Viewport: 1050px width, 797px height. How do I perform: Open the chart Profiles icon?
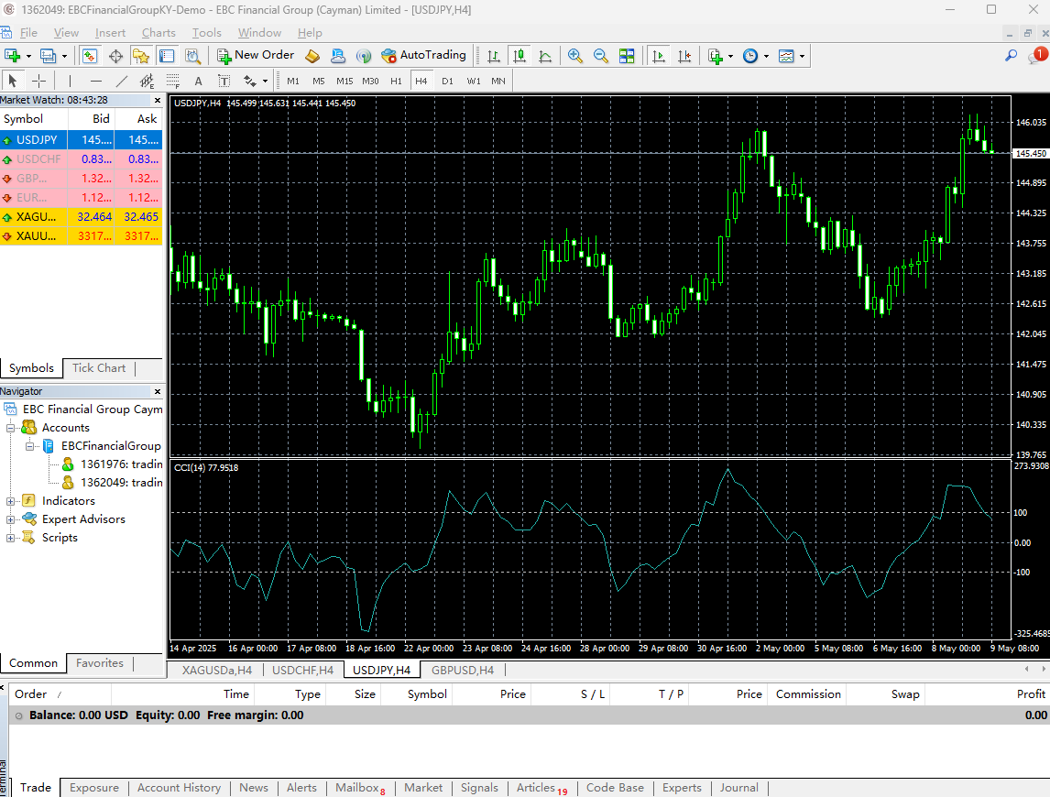[x=48, y=56]
